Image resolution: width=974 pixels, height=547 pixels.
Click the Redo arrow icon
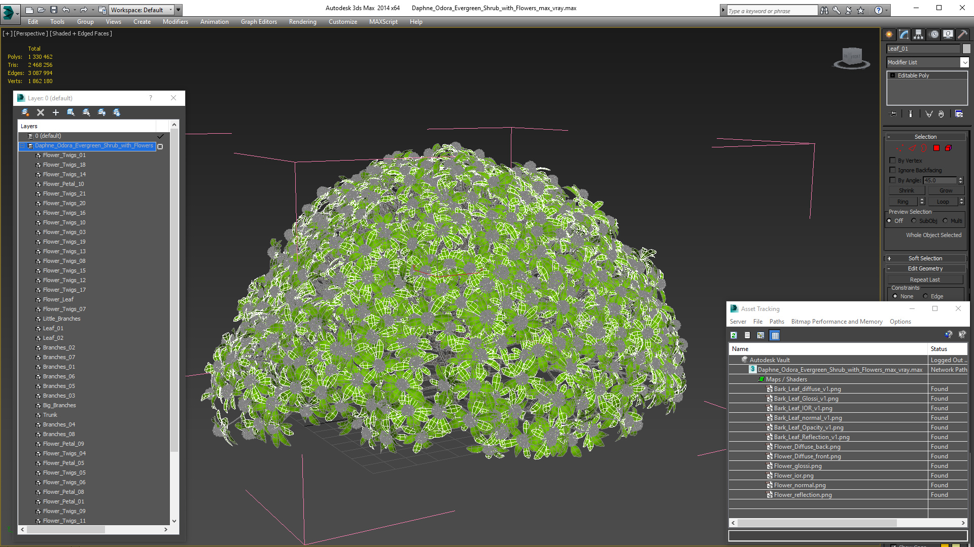point(84,10)
